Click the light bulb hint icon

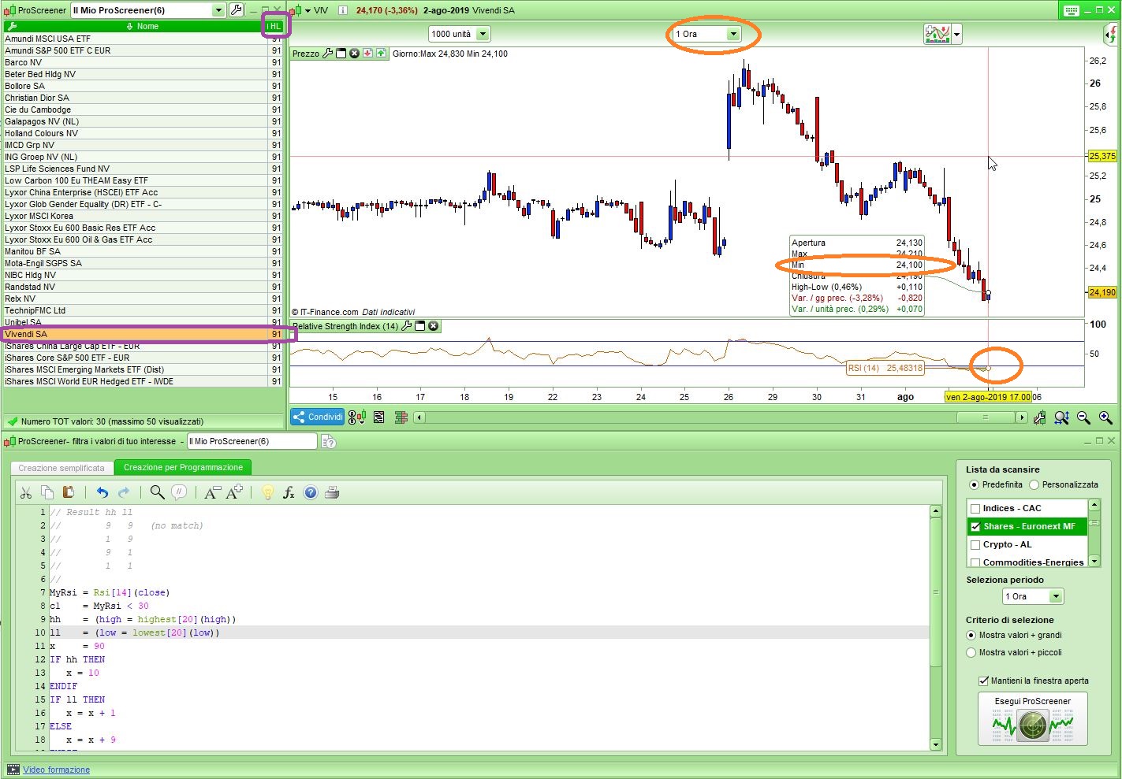(x=267, y=493)
